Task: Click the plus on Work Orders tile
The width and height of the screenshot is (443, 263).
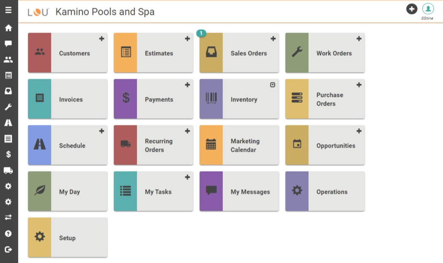Action: pos(359,39)
